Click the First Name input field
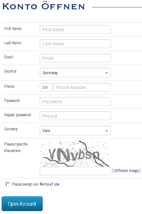142x214 pixels. tap(75, 29)
